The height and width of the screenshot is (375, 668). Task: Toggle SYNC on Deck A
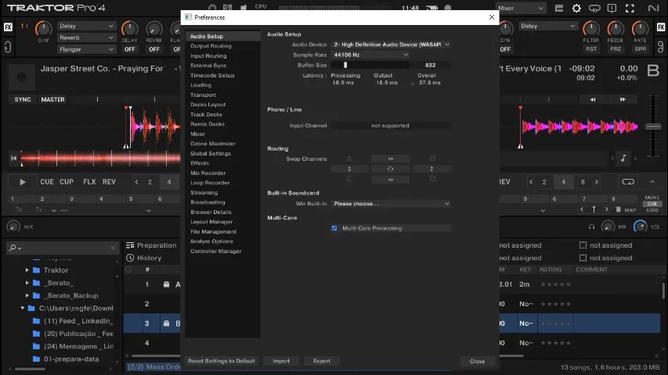pos(23,99)
